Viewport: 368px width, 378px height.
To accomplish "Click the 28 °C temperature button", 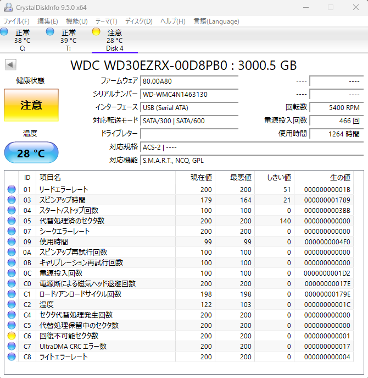I will pyautogui.click(x=31, y=153).
